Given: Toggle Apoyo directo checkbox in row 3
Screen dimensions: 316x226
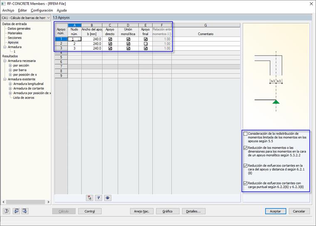Looking at the screenshot, I should pos(110,48).
